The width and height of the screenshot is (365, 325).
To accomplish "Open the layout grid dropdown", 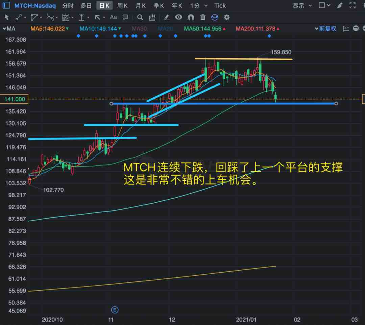I will point(324,5).
